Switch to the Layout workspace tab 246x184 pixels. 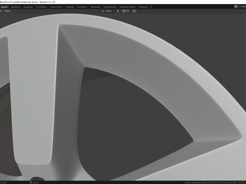[x=4, y=7]
